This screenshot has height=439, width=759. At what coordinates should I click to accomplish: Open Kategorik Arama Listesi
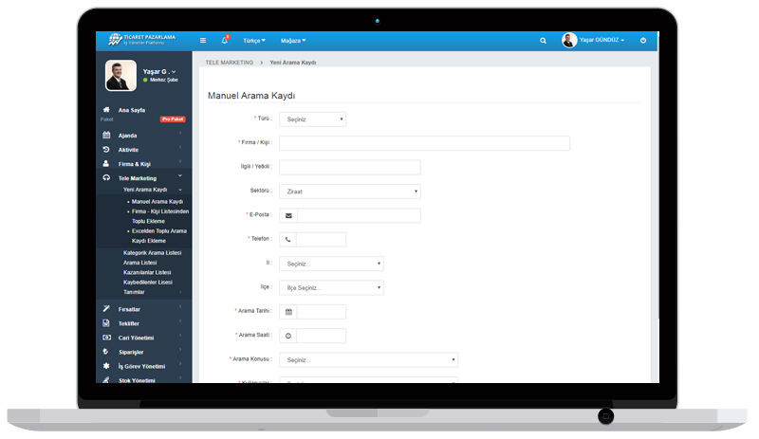(x=152, y=252)
